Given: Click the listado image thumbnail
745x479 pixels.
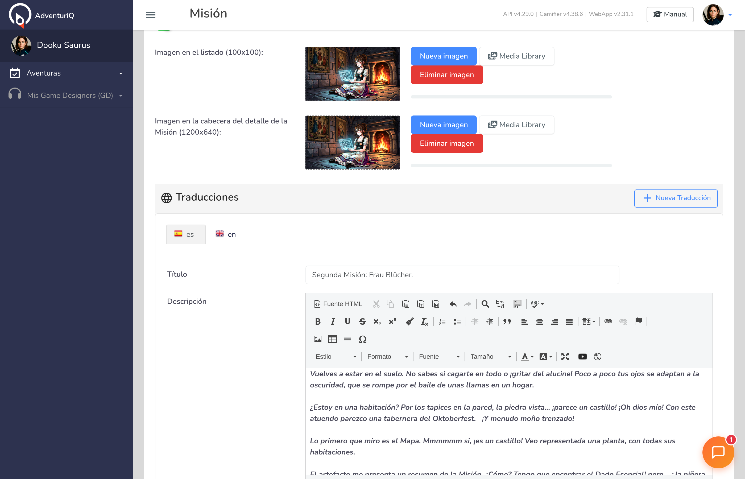Looking at the screenshot, I should click(x=352, y=74).
